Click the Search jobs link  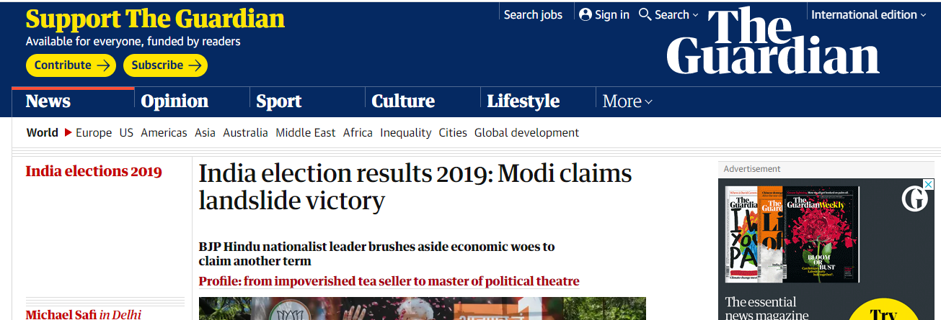(x=533, y=14)
